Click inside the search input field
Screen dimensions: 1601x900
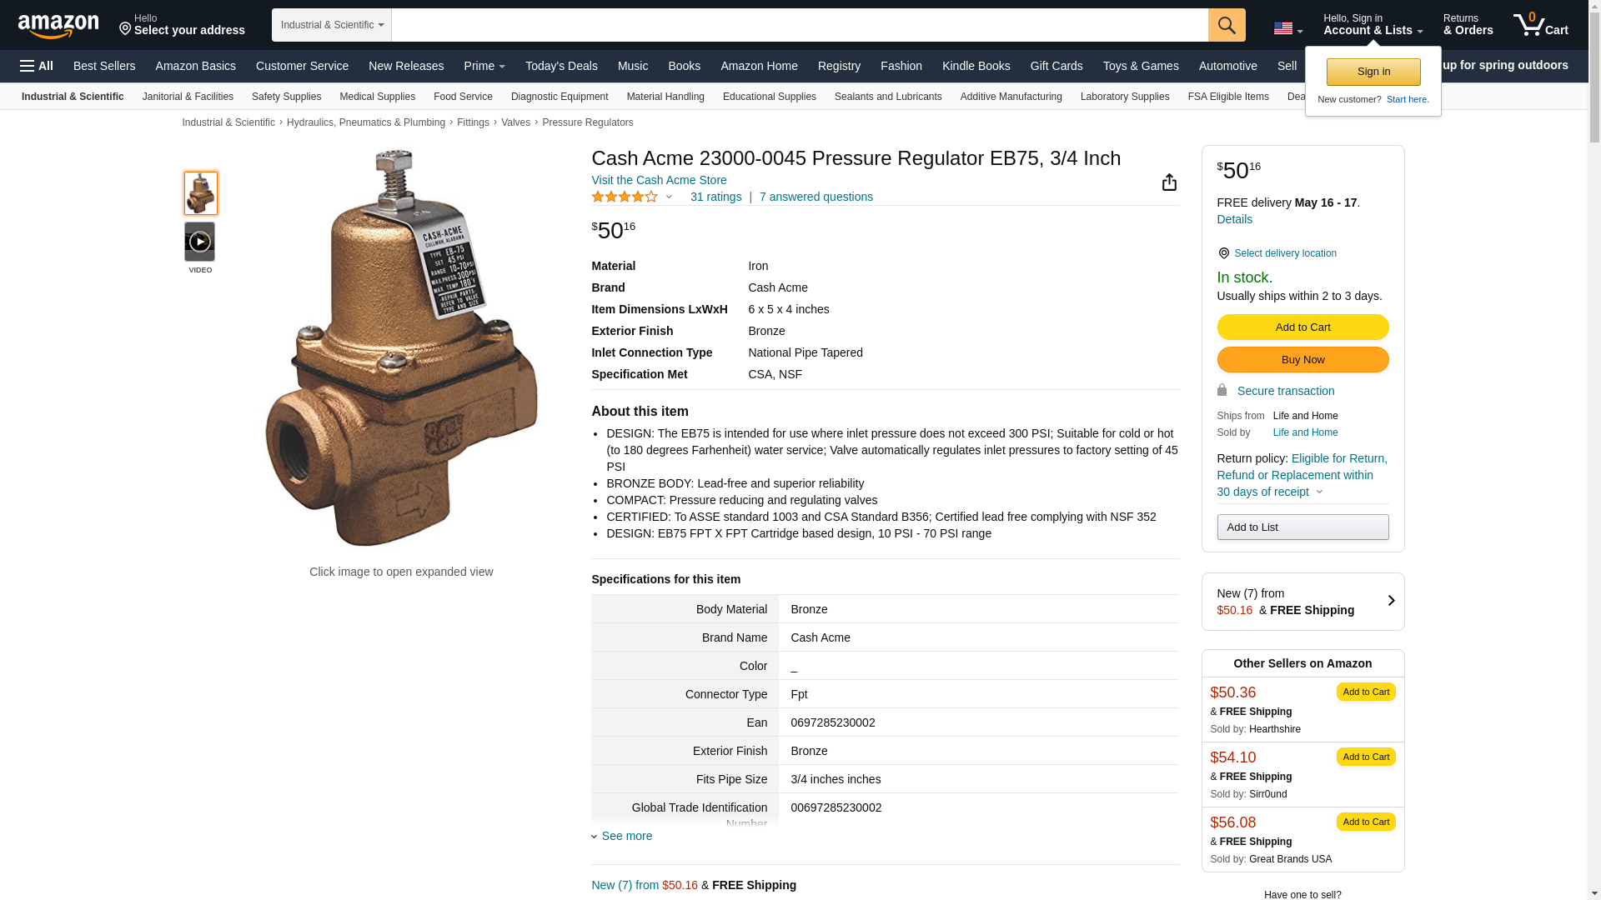pos(799,25)
